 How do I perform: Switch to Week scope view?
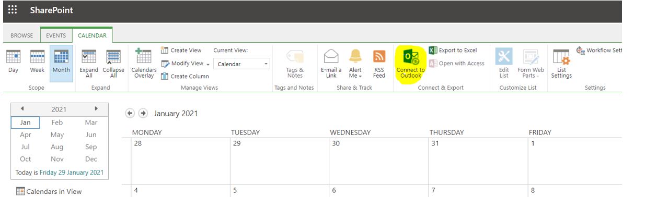click(x=37, y=63)
